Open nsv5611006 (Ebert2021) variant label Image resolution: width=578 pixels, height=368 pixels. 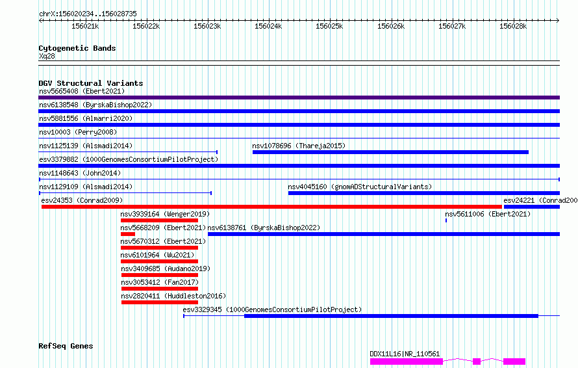[x=488, y=214]
